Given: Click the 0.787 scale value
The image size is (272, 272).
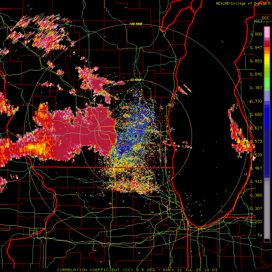Looking at the screenshot, I should (x=256, y=88).
